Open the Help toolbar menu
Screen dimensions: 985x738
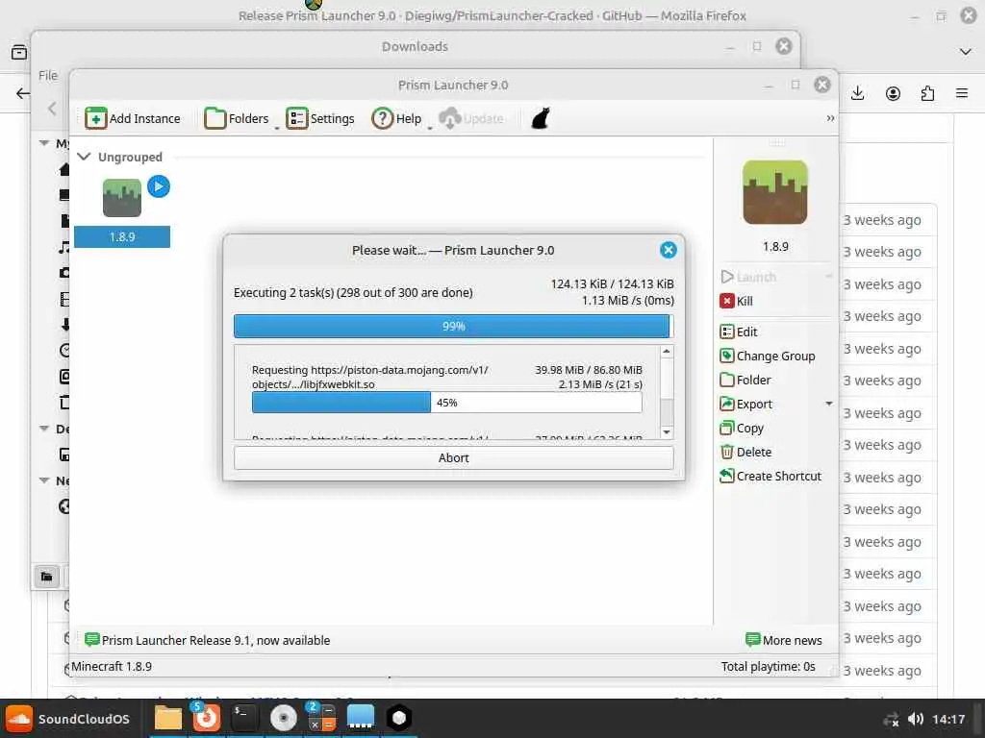click(397, 118)
